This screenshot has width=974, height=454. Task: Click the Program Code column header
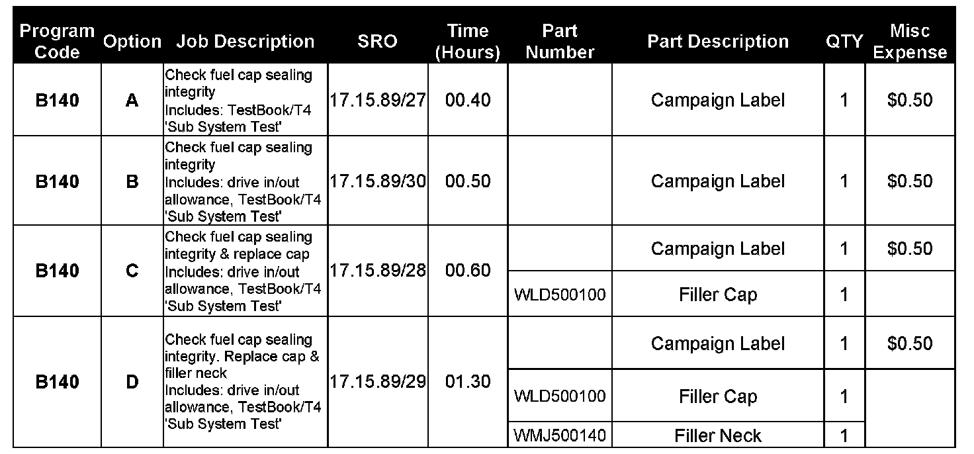(57, 41)
